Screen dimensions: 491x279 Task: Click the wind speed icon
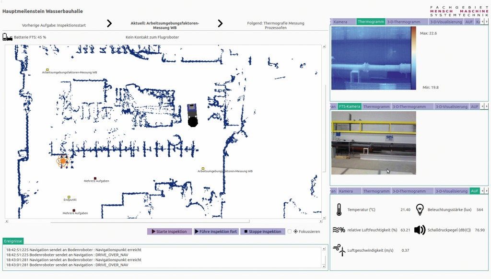point(339,250)
